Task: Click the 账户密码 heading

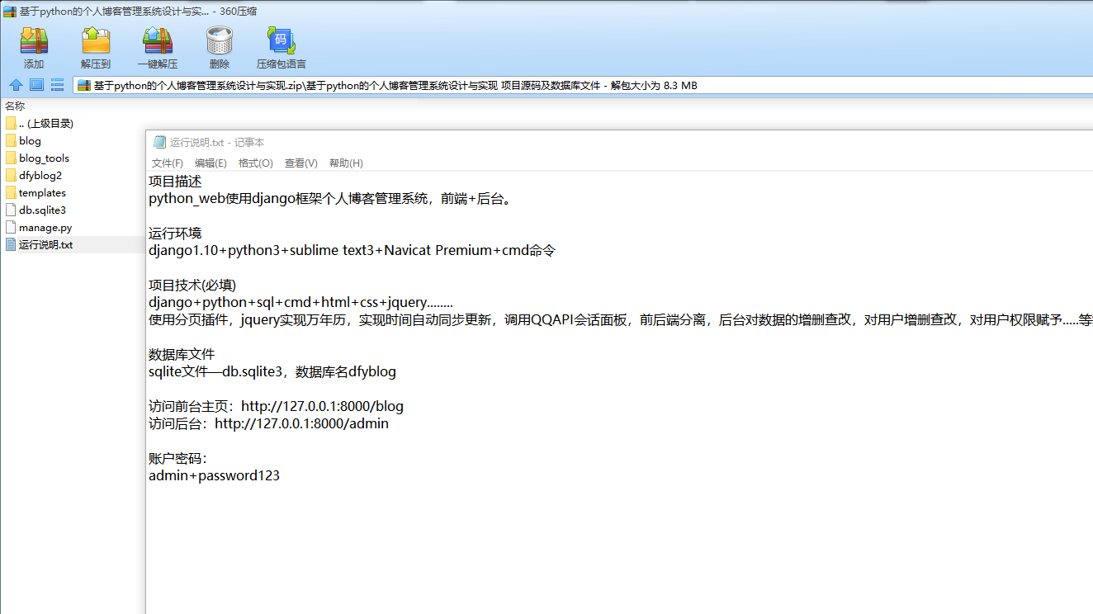Action: [x=178, y=458]
